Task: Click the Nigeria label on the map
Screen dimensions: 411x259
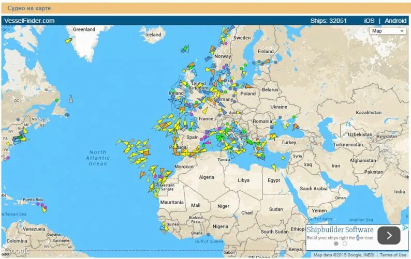Action: [x=221, y=226]
